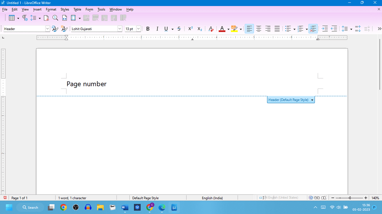Select multiple-page view in status bar

pos(317,198)
